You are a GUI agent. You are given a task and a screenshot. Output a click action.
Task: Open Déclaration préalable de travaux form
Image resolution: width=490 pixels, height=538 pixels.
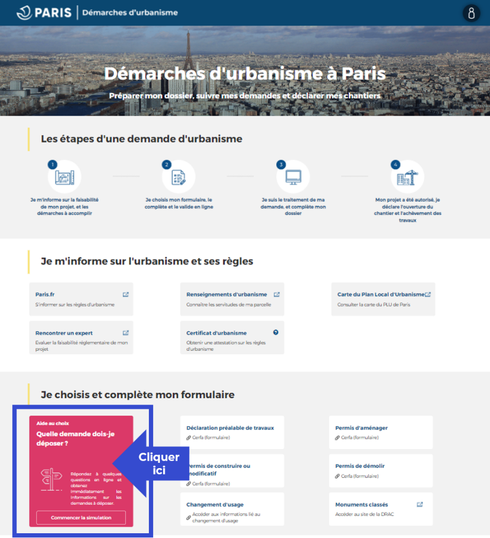[230, 428]
